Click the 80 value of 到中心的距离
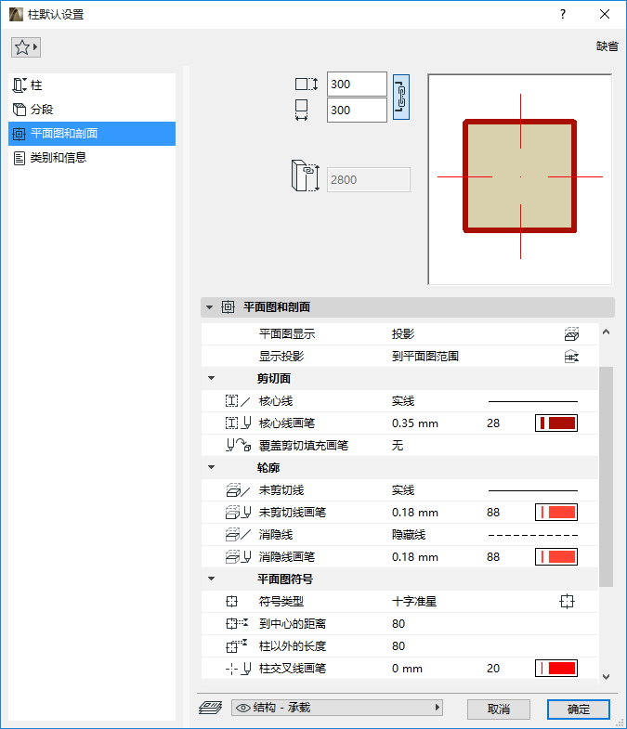 point(398,624)
